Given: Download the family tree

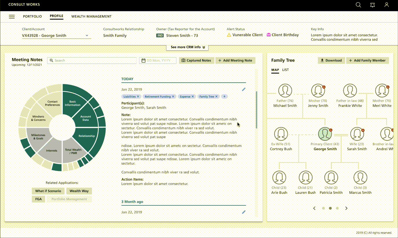Looking at the screenshot, I should tap(331, 60).
